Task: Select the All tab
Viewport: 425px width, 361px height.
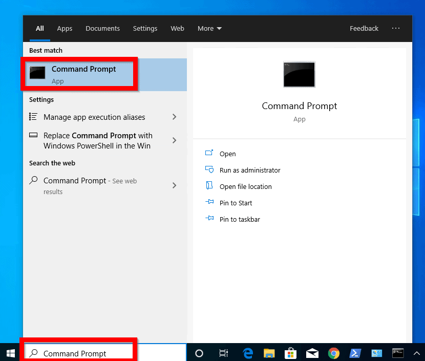Action: pyautogui.click(x=40, y=29)
